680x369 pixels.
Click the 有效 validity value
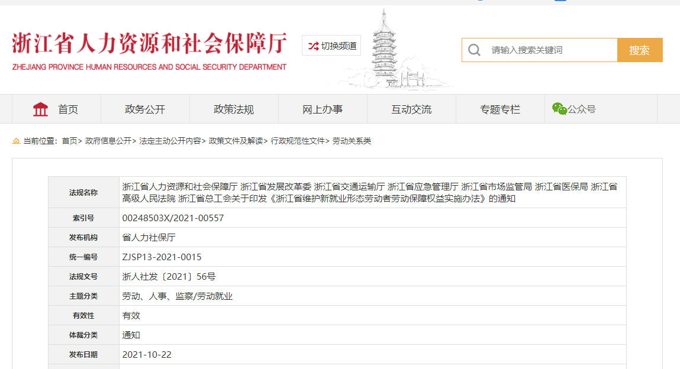pyautogui.click(x=131, y=315)
